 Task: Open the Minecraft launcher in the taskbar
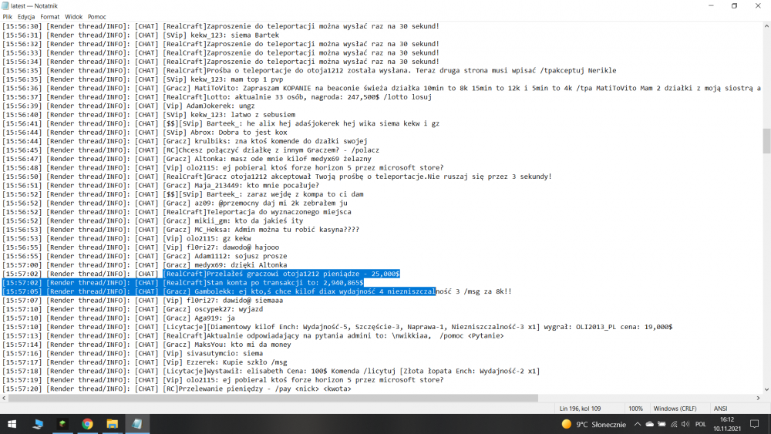point(62,423)
